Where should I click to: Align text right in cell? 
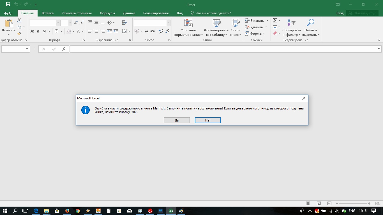tap(103, 31)
